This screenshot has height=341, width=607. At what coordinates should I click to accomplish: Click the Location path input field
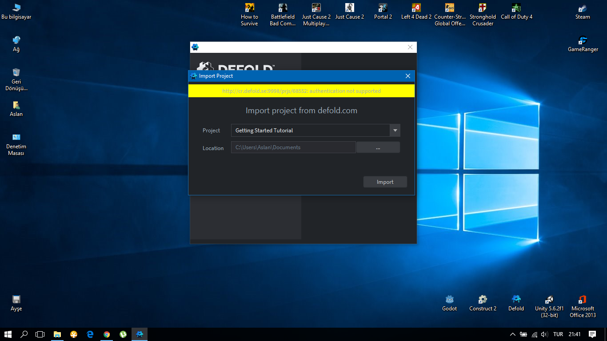pyautogui.click(x=293, y=147)
